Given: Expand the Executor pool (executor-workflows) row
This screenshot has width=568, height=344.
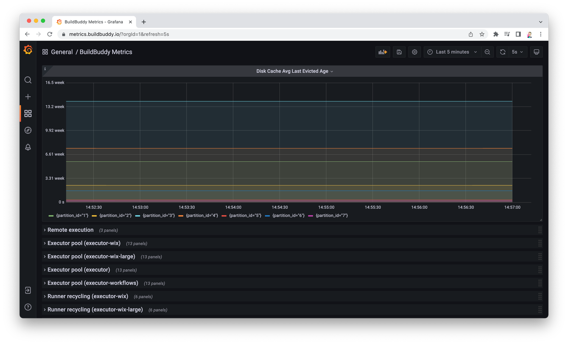Looking at the screenshot, I should click(x=93, y=283).
